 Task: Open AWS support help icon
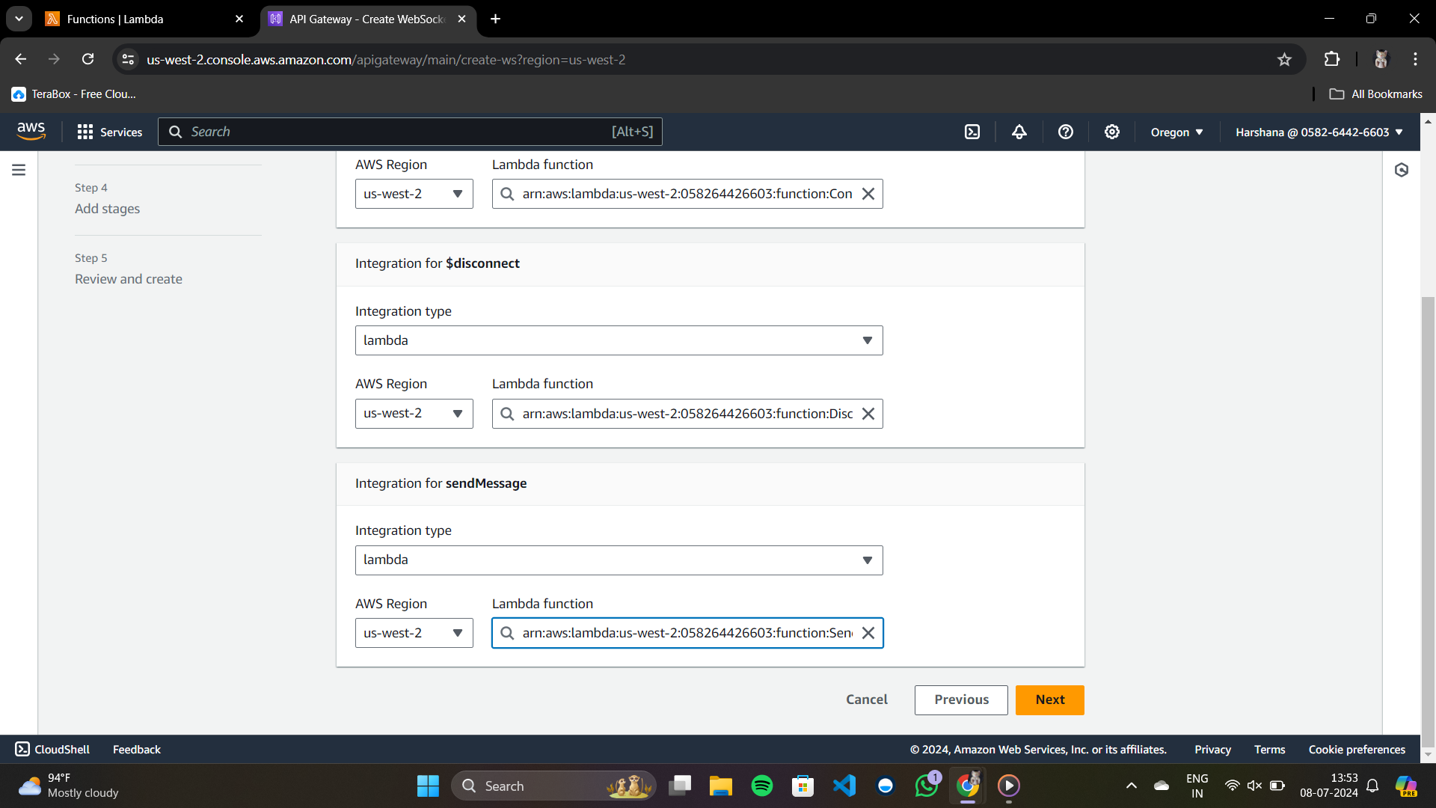pyautogui.click(x=1065, y=132)
